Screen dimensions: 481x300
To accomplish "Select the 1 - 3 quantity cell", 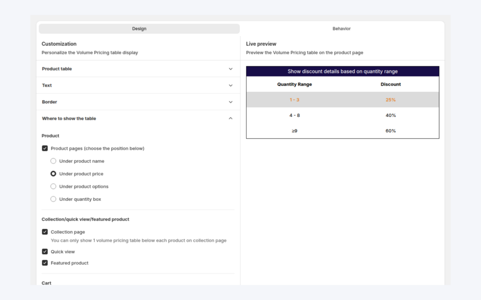I will (x=295, y=100).
